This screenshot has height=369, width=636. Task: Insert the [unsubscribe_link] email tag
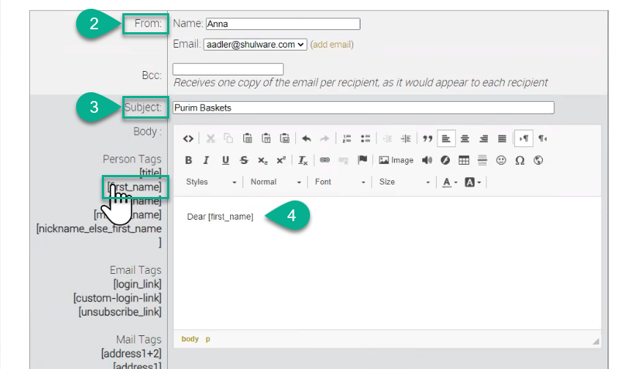point(119,312)
